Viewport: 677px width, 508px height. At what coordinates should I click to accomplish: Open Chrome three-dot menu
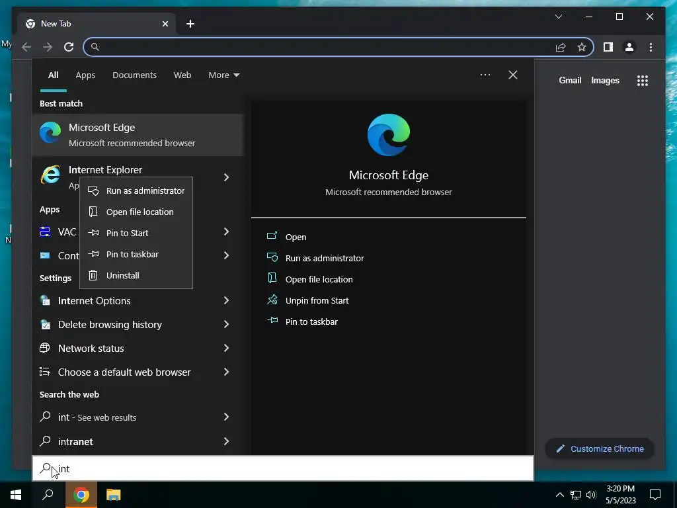(x=651, y=47)
